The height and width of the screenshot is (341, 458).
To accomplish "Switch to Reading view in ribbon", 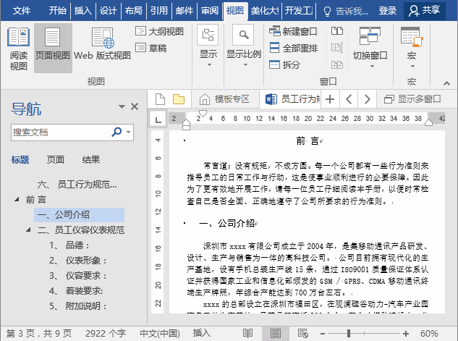I will (18, 48).
